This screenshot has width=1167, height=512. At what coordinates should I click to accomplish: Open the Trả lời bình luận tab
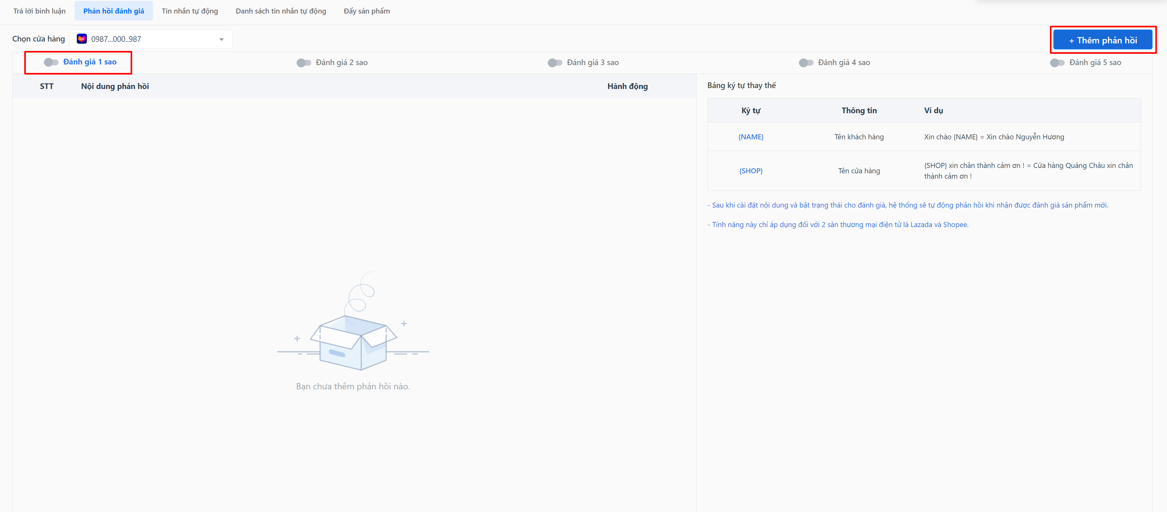pos(39,11)
